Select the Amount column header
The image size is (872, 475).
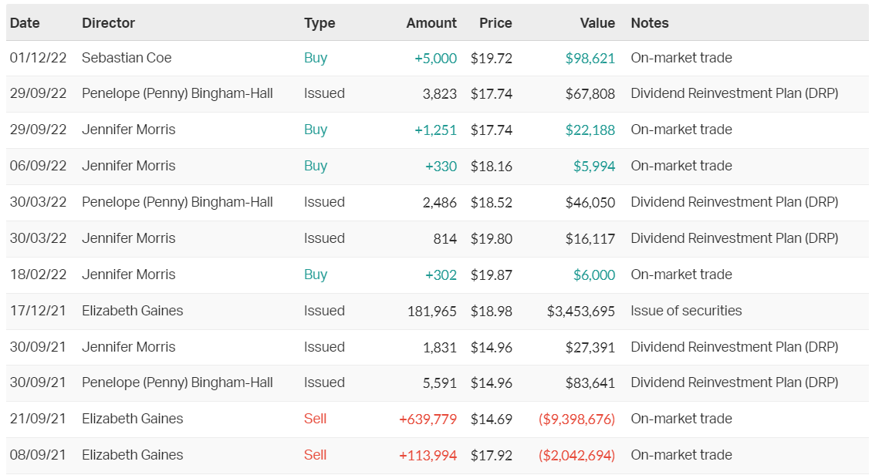click(x=431, y=23)
